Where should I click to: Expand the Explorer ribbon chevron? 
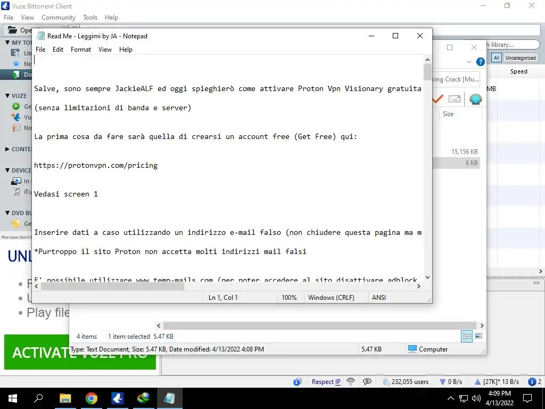click(468, 62)
